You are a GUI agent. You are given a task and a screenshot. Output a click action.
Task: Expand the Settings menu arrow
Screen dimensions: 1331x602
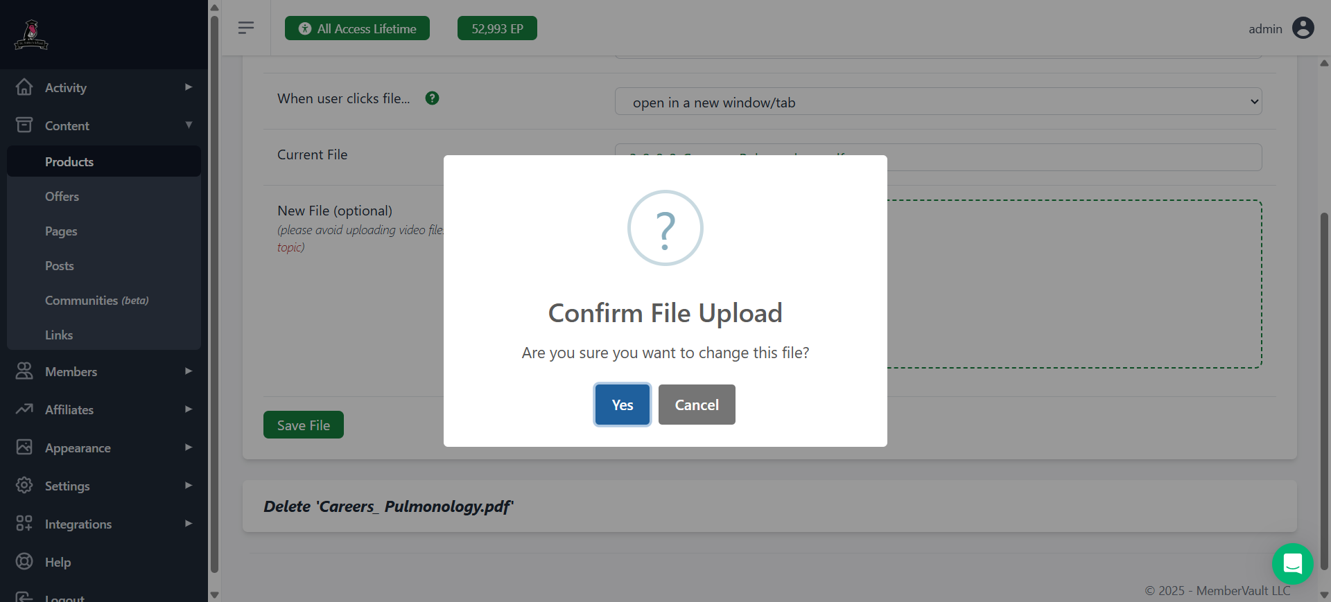[189, 485]
